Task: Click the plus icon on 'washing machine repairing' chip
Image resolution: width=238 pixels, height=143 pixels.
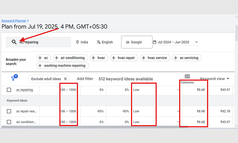Action: pos(40,65)
